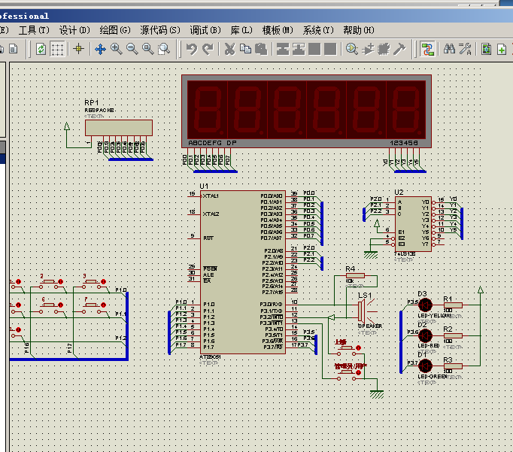Select the R4 10k resistor
The height and width of the screenshot is (452, 513).
(355, 276)
